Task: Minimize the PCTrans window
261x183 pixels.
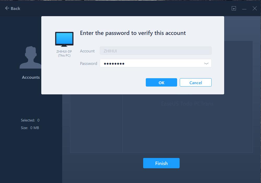Action: 244,8
